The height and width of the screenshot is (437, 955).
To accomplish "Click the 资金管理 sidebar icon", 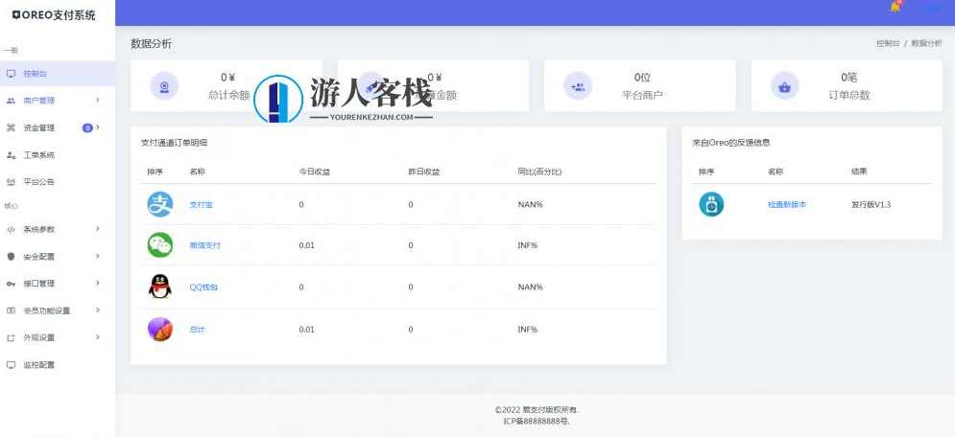I will (11, 127).
